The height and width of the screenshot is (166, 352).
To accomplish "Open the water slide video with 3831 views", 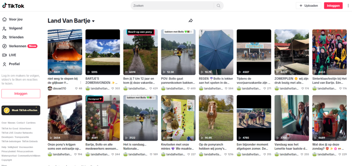I will tap(65, 52).
